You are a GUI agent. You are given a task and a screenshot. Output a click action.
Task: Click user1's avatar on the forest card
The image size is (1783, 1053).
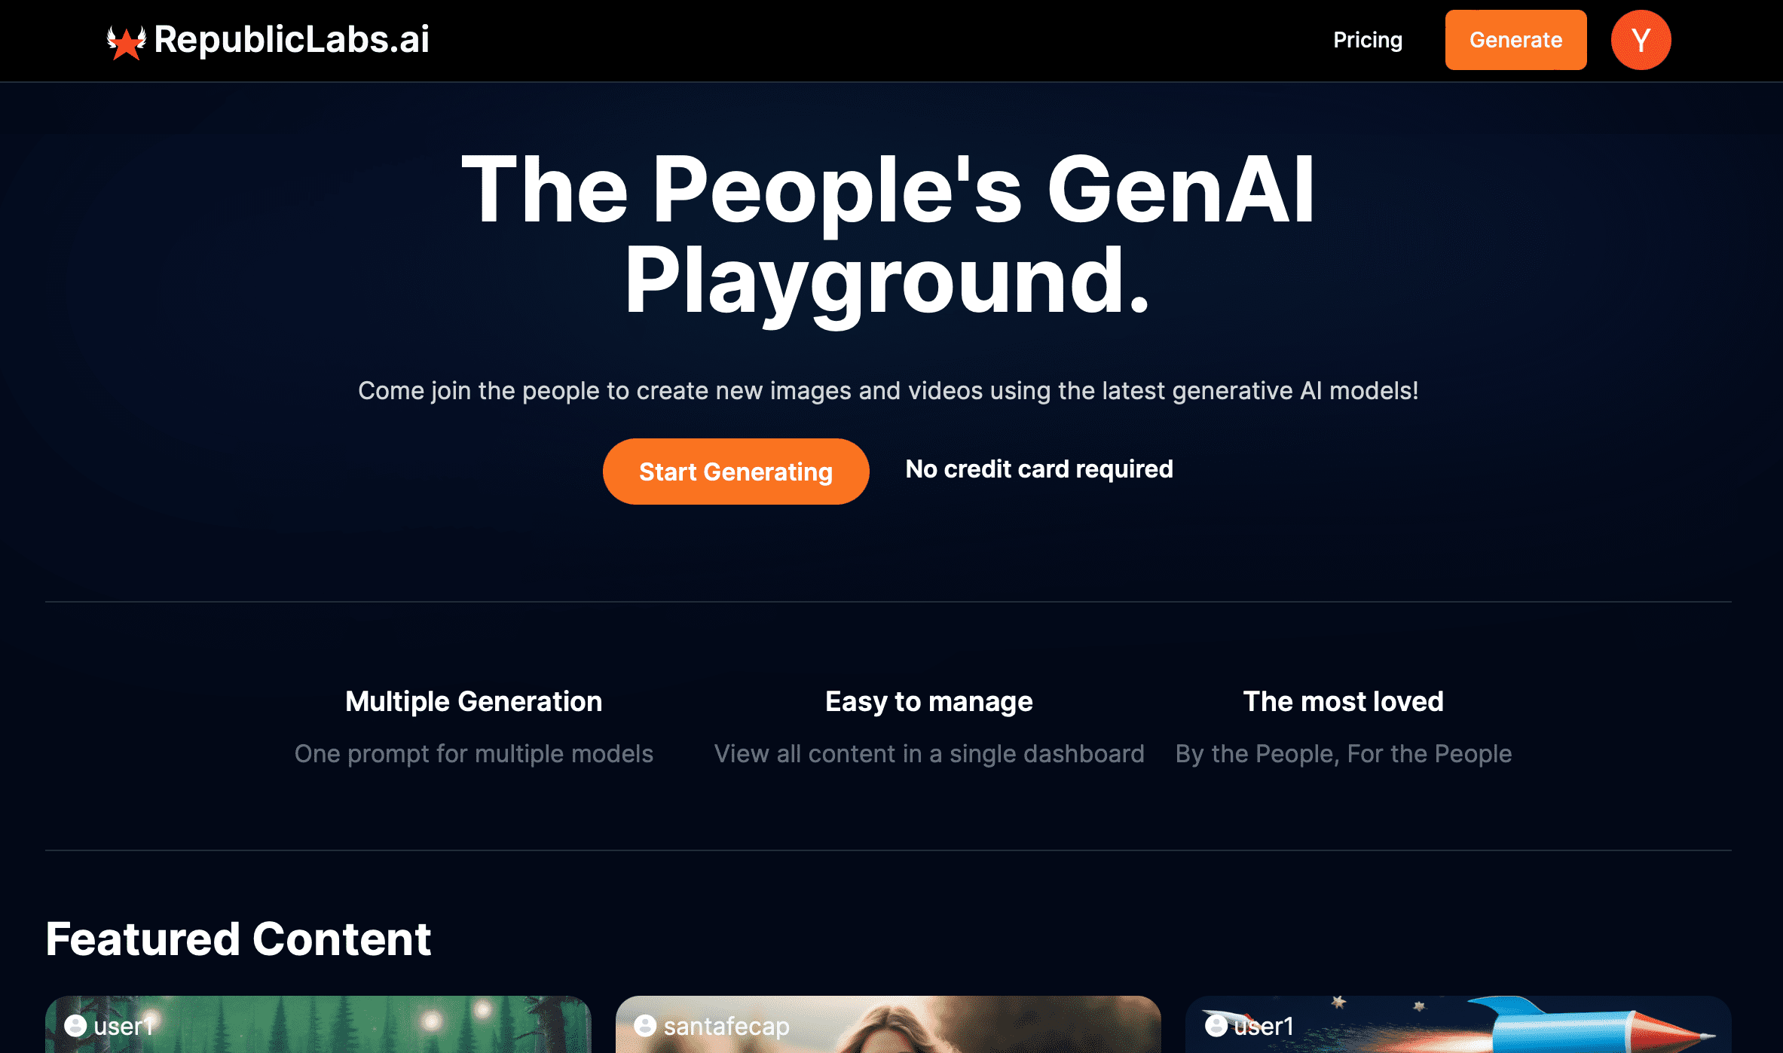[75, 1025]
